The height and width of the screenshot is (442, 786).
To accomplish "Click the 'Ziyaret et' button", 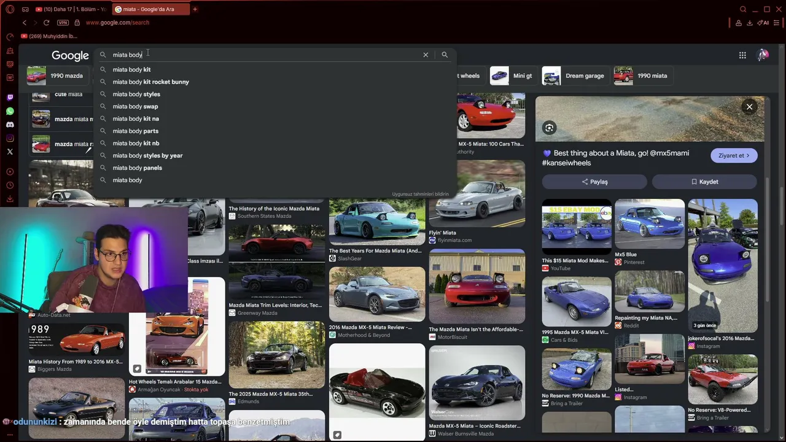I will pyautogui.click(x=734, y=155).
